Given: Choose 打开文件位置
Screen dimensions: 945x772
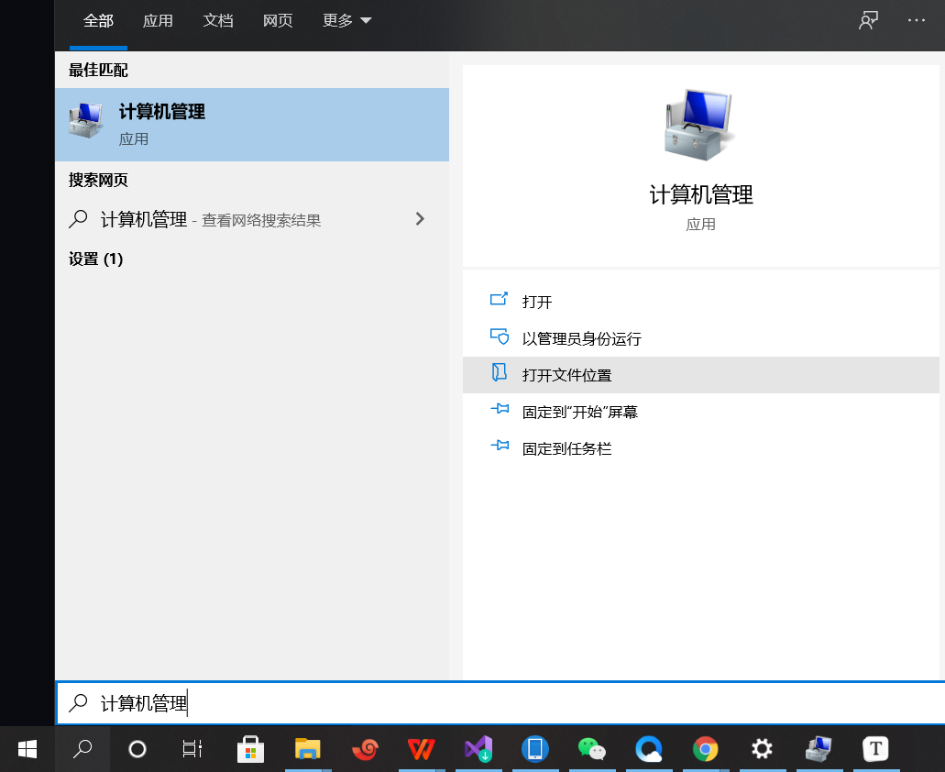Looking at the screenshot, I should [x=701, y=375].
